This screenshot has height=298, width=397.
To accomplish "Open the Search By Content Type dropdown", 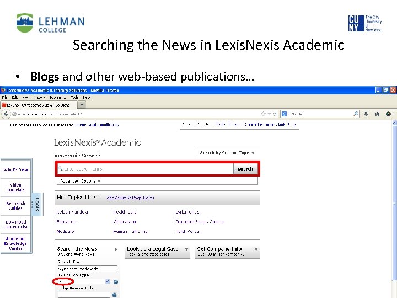I will pyautogui.click(x=227, y=153).
